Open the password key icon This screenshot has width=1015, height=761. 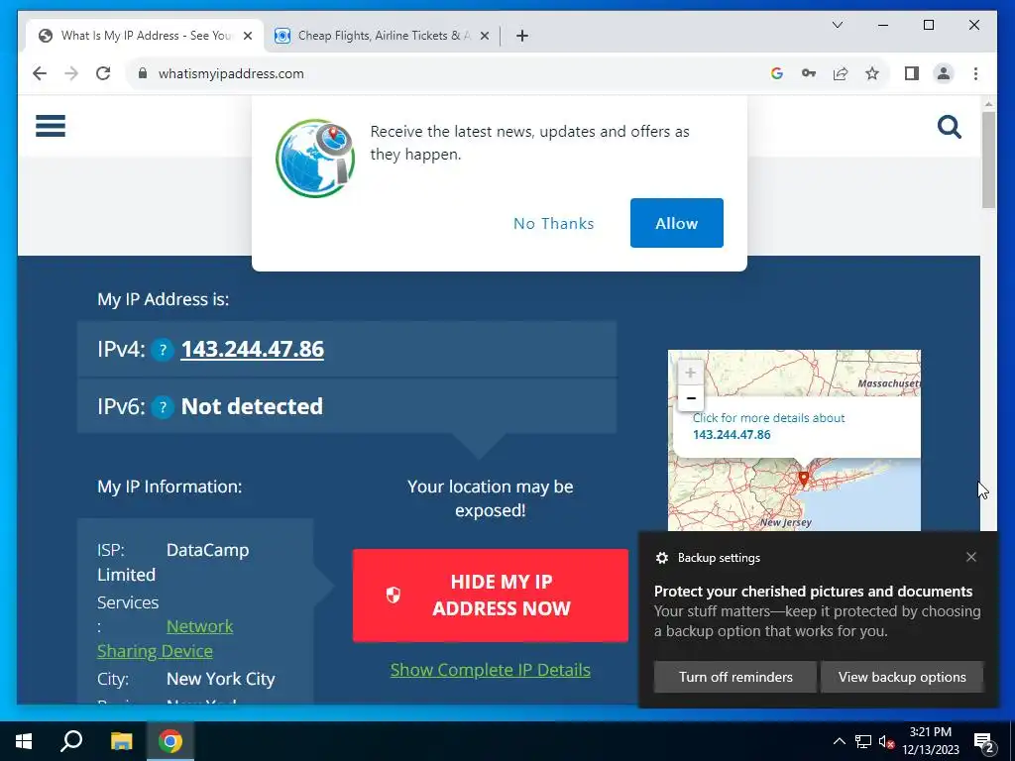click(x=809, y=73)
